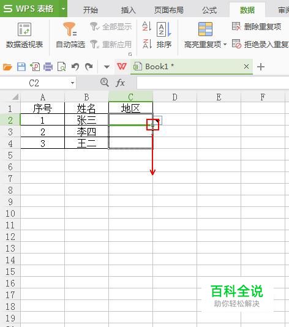Screen dimensions: 289x327
Task: Click 拒绝录入重复项 option
Action: click(260, 44)
